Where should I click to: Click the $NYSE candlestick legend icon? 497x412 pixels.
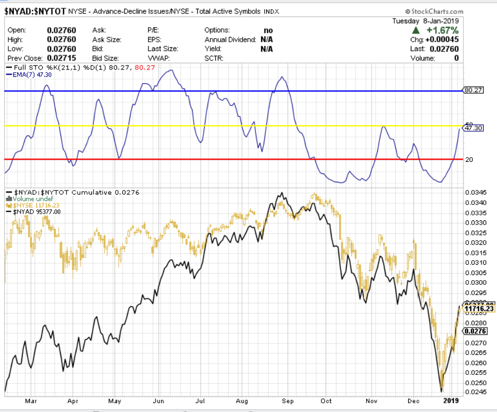9,205
